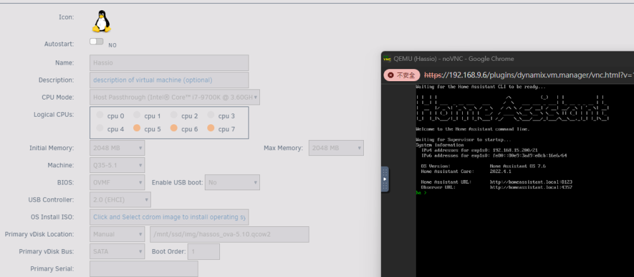Open the CPU Mode dropdown
The height and width of the screenshot is (277, 634).
[175, 98]
